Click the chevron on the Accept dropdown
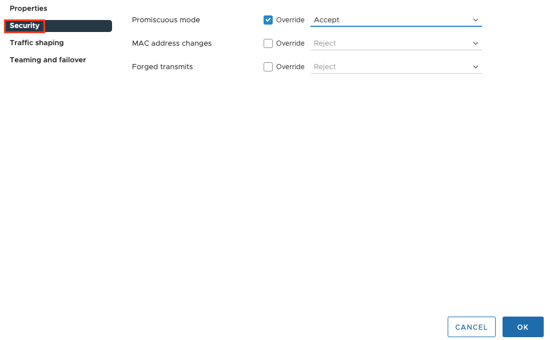550x340 pixels. [x=475, y=19]
